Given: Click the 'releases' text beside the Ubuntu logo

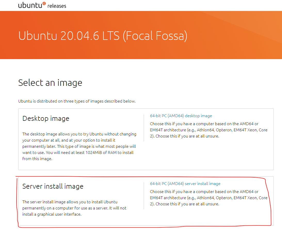Looking at the screenshot, I should coord(57,6).
